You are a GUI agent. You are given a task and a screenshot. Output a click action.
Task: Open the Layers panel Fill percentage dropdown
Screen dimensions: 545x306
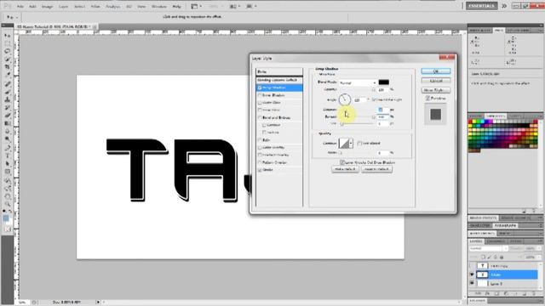(x=539, y=257)
